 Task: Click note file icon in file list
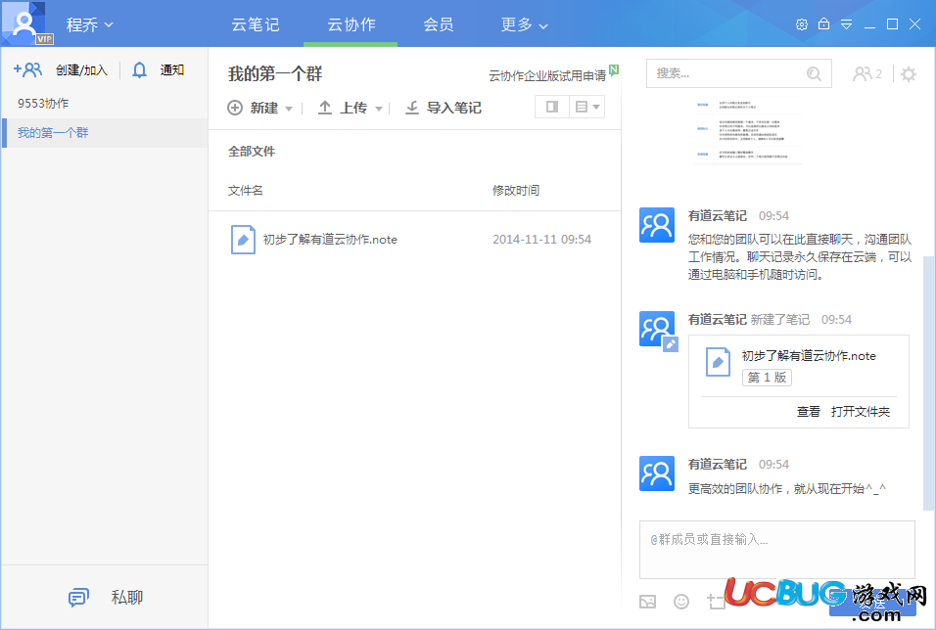click(243, 240)
